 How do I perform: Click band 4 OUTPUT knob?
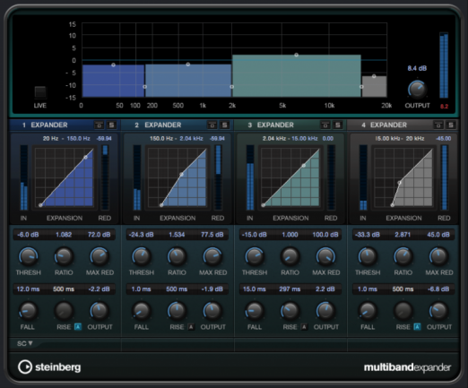pyautogui.click(x=438, y=311)
